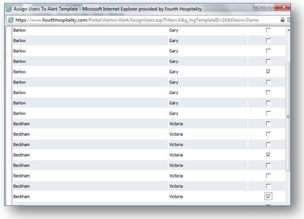Uncheck the only ticked Barlow Gary checkbox
Screen dimensions: 304x219
click(268, 72)
